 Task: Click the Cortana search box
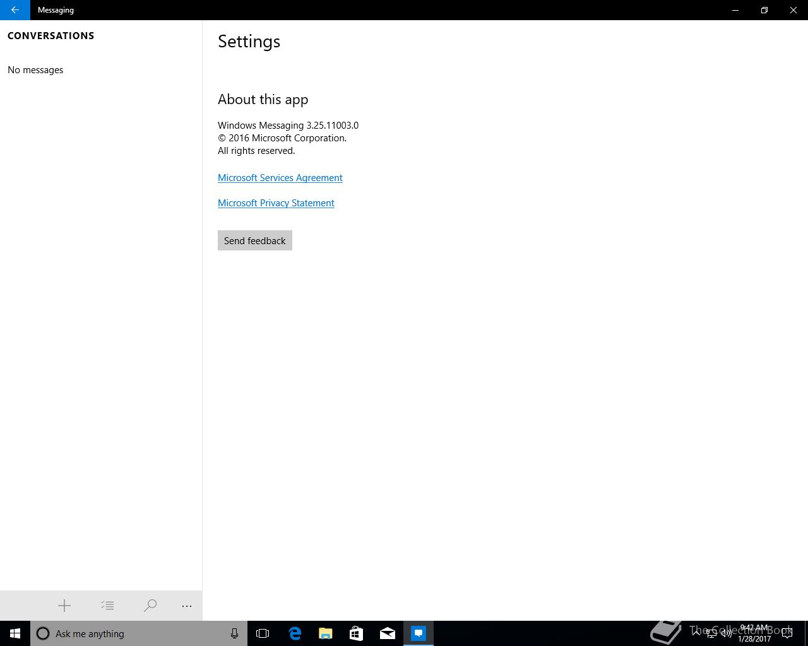[x=139, y=633]
